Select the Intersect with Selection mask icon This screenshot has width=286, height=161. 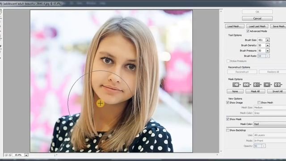coord(267,85)
